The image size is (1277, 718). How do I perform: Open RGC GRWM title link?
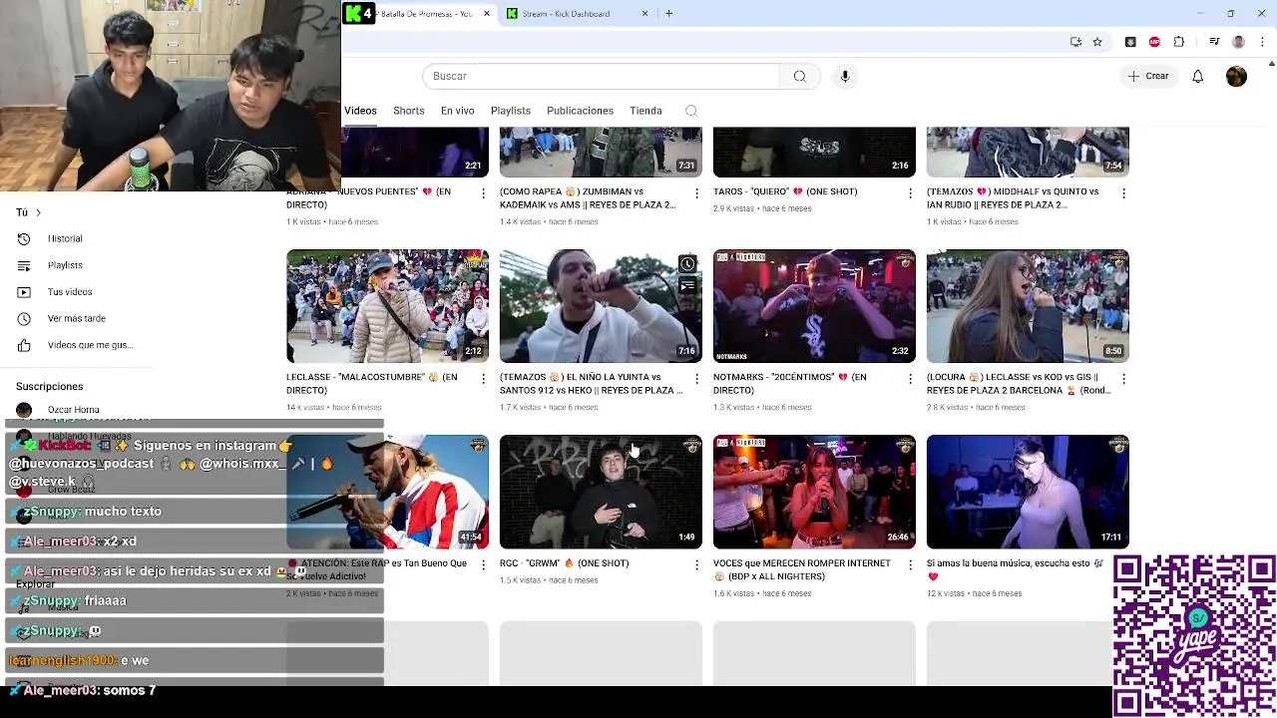(x=564, y=563)
